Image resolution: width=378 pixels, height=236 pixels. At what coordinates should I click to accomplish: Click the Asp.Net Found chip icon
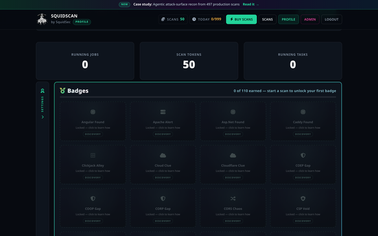click(233, 112)
